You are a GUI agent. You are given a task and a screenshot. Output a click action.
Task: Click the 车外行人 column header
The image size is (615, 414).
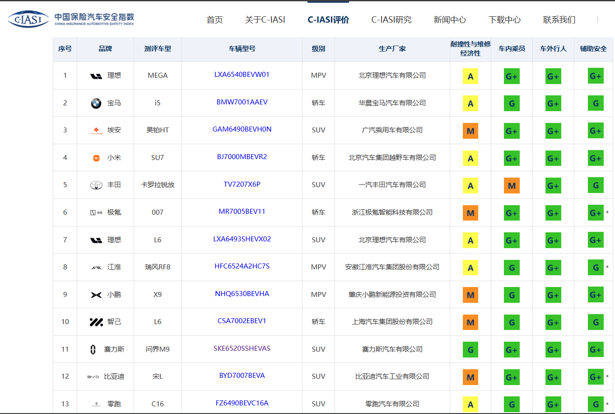pos(553,49)
